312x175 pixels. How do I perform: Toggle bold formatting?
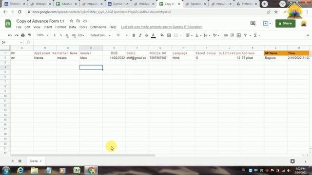point(134,35)
